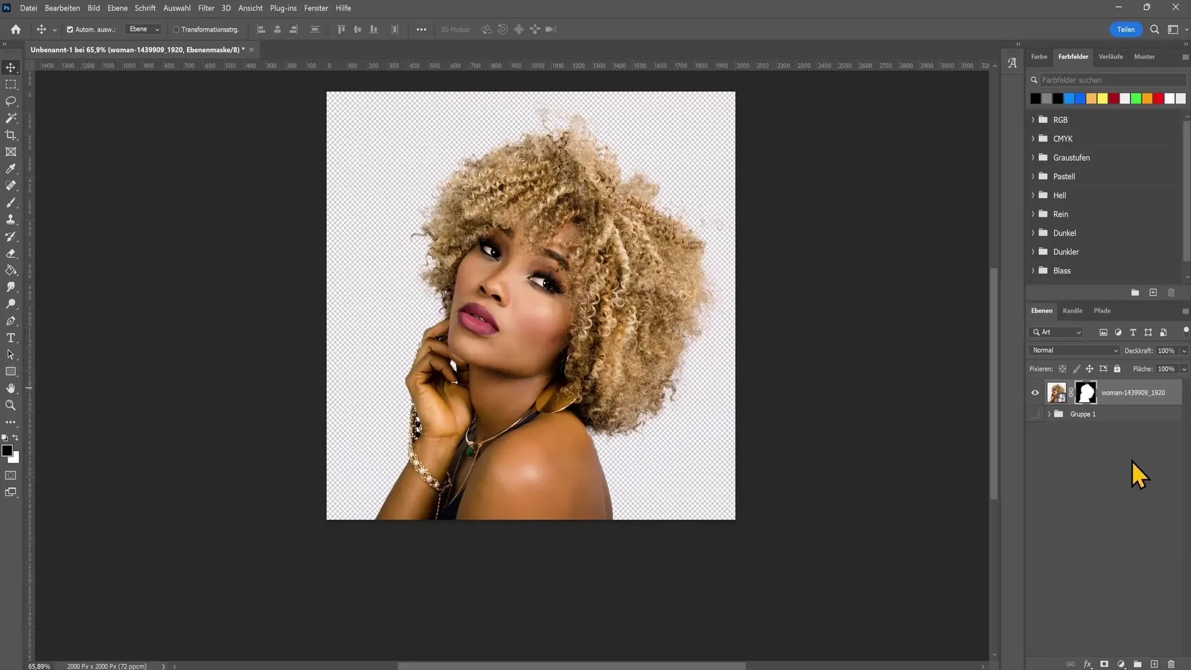Click the Eyedropper tool
1191x670 pixels.
pyautogui.click(x=11, y=169)
